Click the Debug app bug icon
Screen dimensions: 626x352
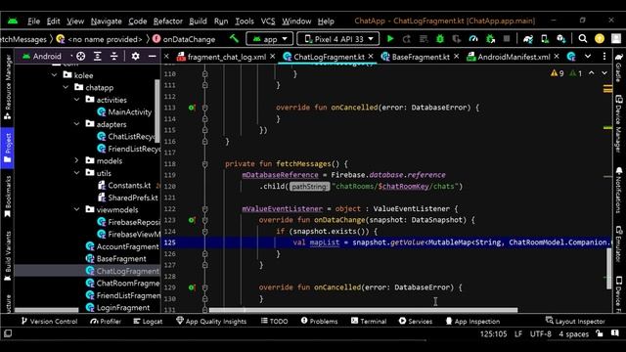[440, 39]
